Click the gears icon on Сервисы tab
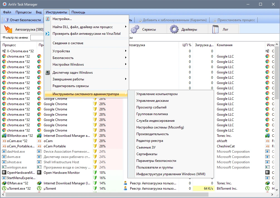 click(135, 29)
